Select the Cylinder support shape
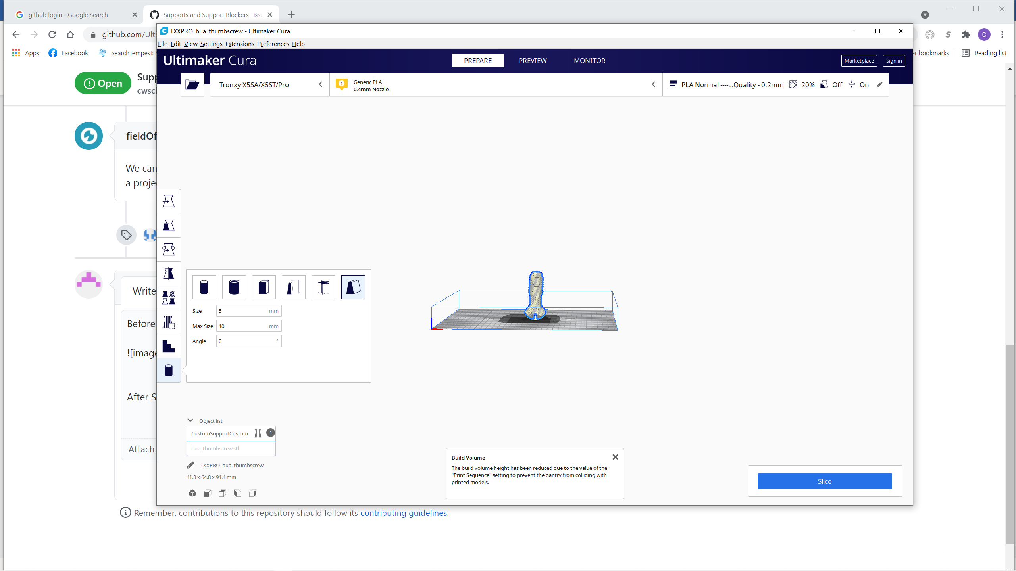 coord(204,287)
